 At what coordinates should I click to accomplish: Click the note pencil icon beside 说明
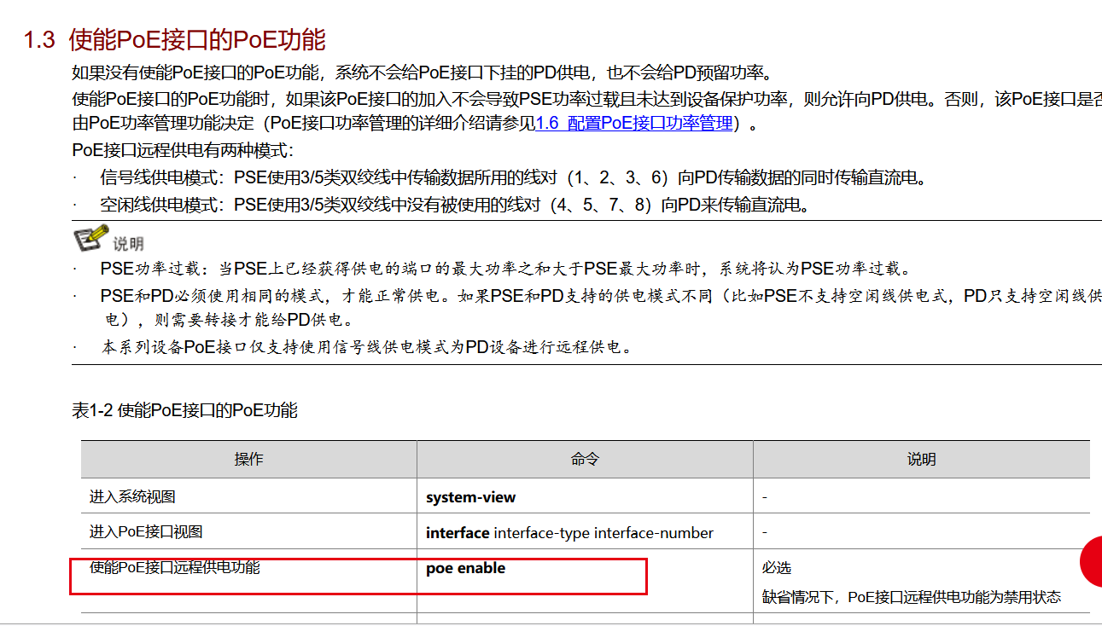[91, 239]
